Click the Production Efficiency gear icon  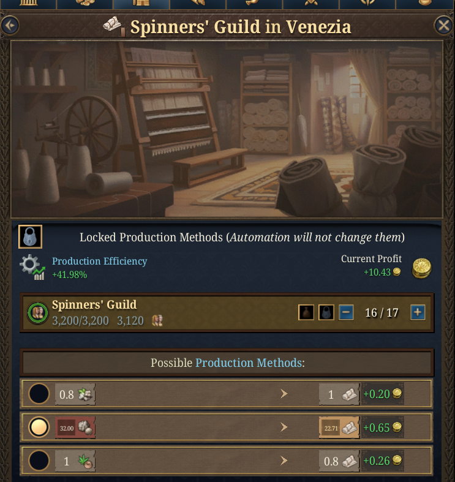(32, 268)
